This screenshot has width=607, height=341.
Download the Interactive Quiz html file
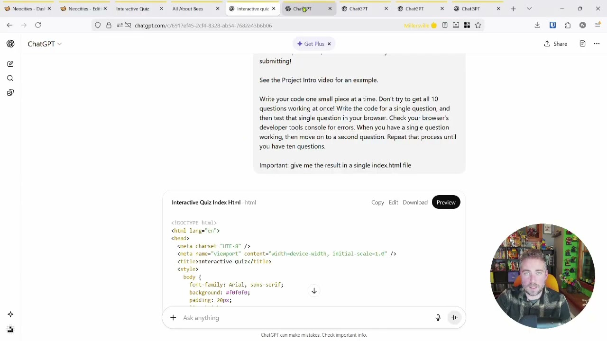tap(415, 202)
